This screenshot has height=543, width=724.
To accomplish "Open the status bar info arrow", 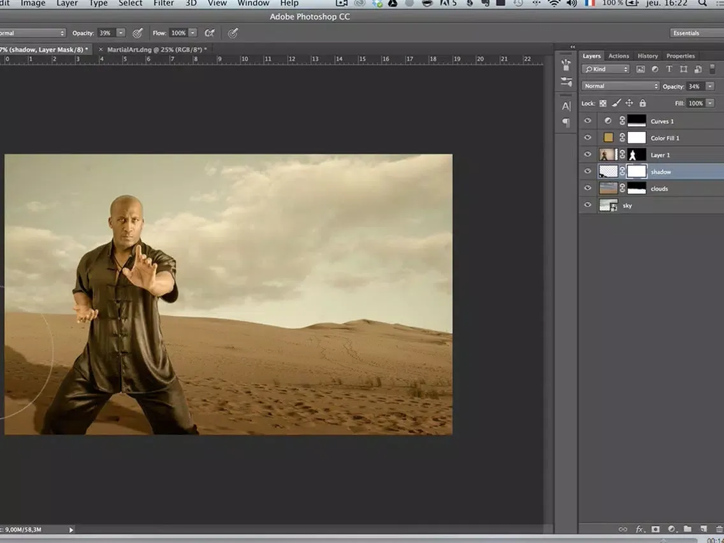I will (71, 530).
